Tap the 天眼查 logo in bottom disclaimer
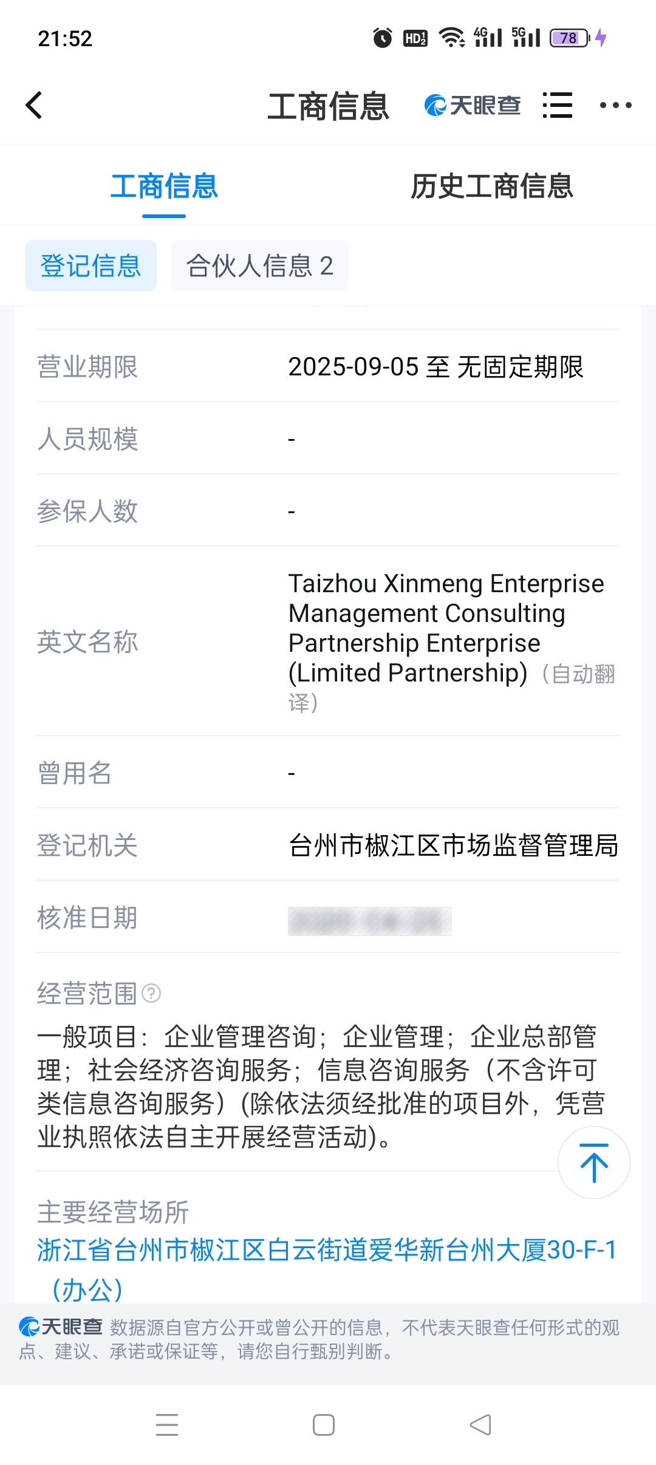The image size is (656, 1465). click(60, 1327)
